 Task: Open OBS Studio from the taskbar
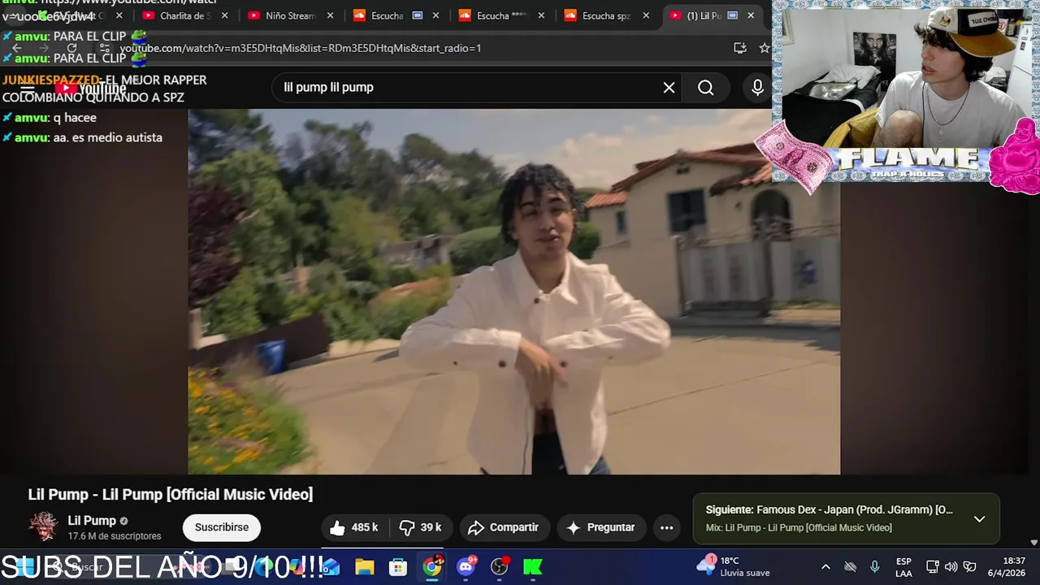click(500, 567)
